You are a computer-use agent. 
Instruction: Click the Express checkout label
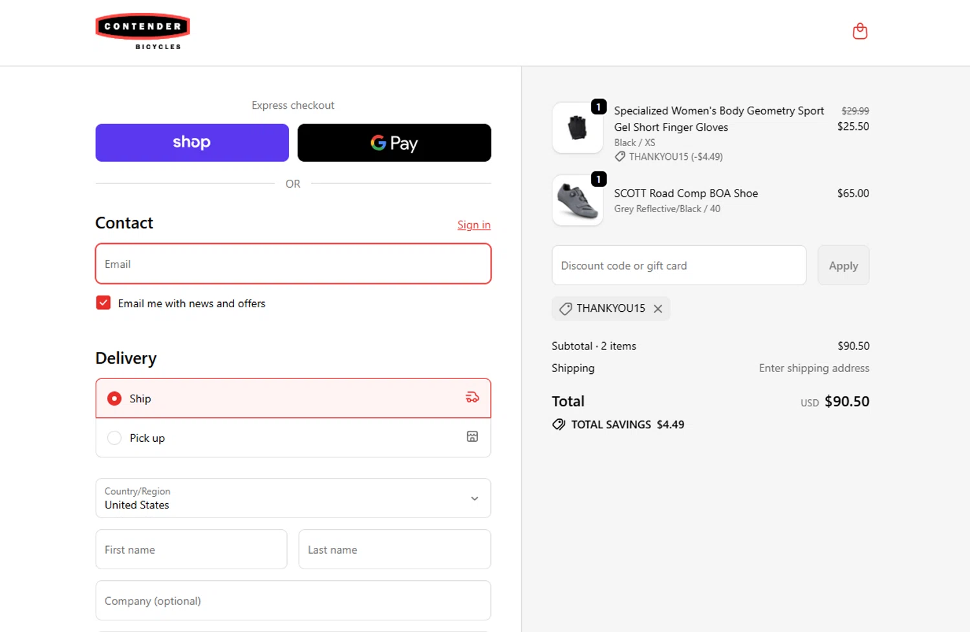point(293,105)
